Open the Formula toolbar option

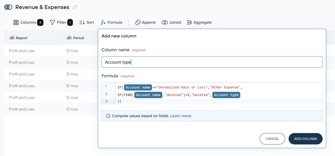point(111,23)
